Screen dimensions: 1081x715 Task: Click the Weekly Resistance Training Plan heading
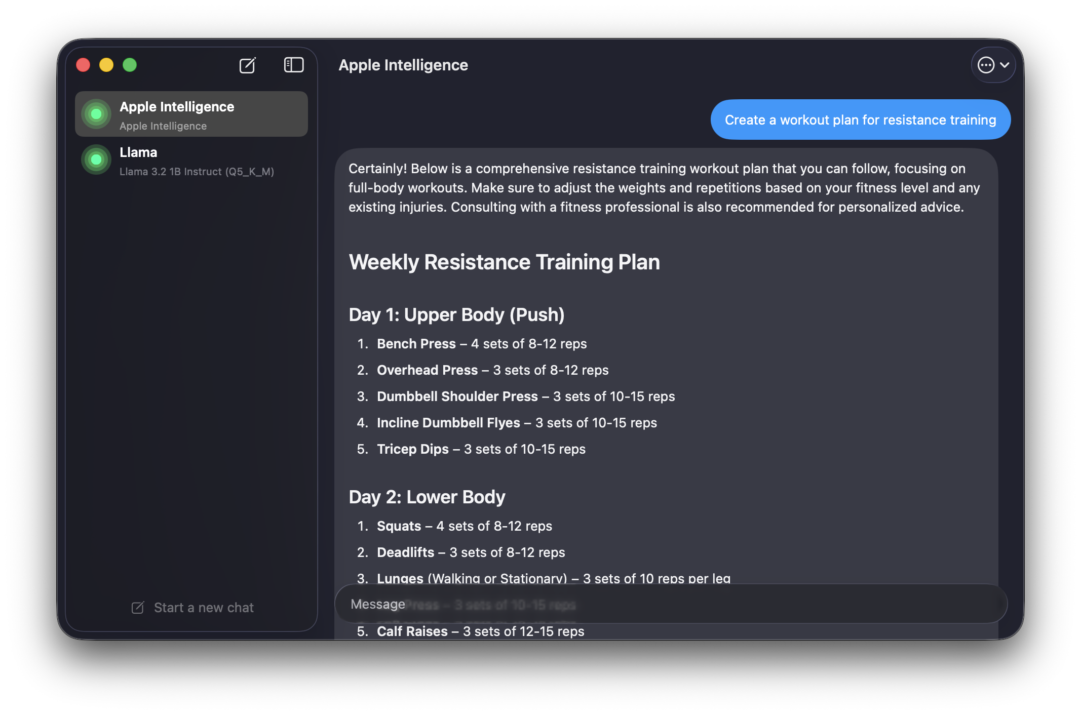[x=504, y=262]
